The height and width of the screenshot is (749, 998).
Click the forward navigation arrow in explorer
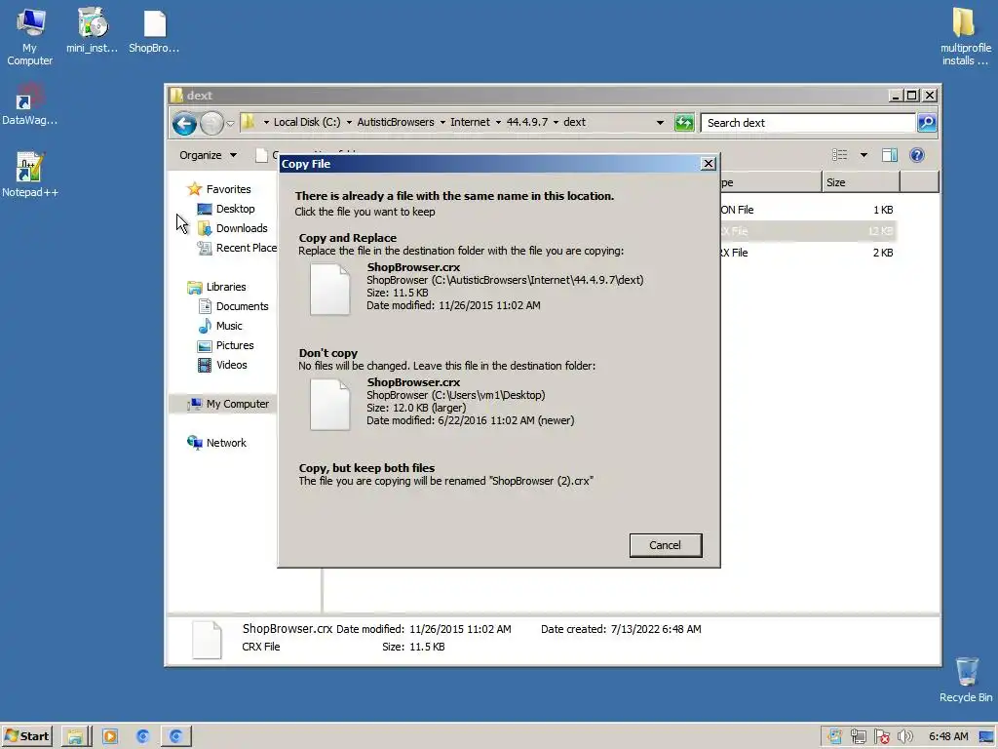pos(211,123)
